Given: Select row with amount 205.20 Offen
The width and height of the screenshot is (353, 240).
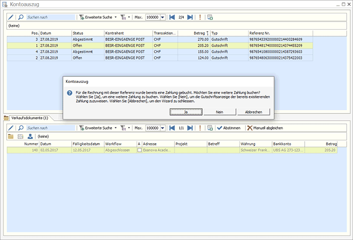Looking at the screenshot, I should point(159,46).
